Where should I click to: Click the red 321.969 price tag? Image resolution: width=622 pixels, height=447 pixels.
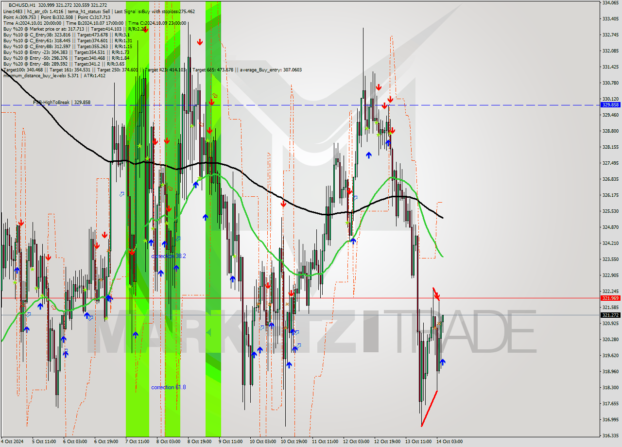(610, 298)
